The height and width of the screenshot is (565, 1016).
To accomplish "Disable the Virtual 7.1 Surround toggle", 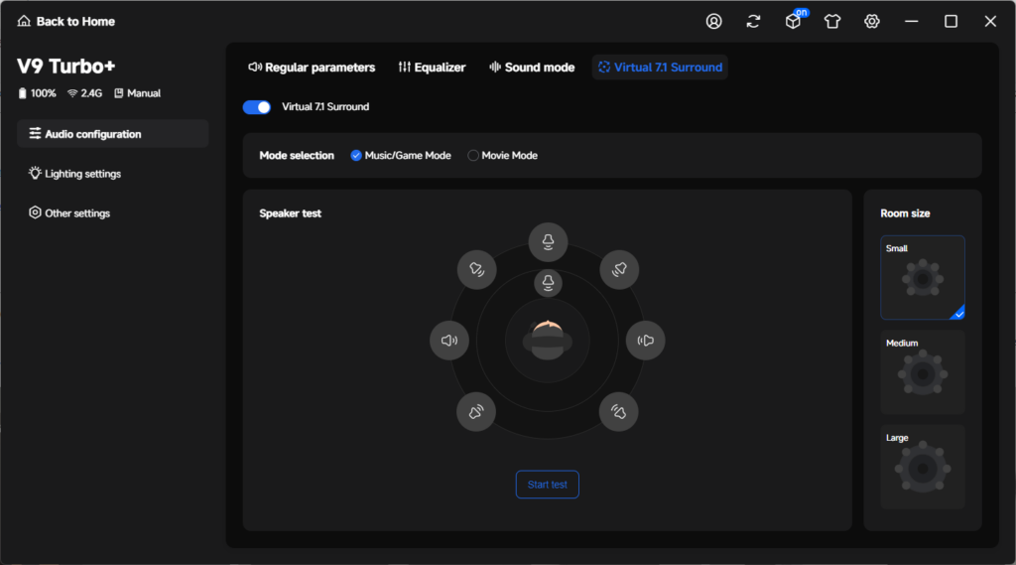I will 257,107.
